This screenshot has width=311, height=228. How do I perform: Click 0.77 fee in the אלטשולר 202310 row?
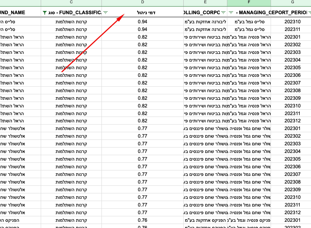pos(143,197)
